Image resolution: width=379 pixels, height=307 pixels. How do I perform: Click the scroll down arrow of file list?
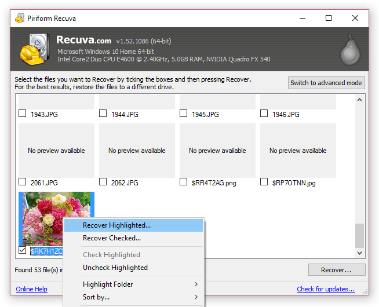tap(359, 253)
